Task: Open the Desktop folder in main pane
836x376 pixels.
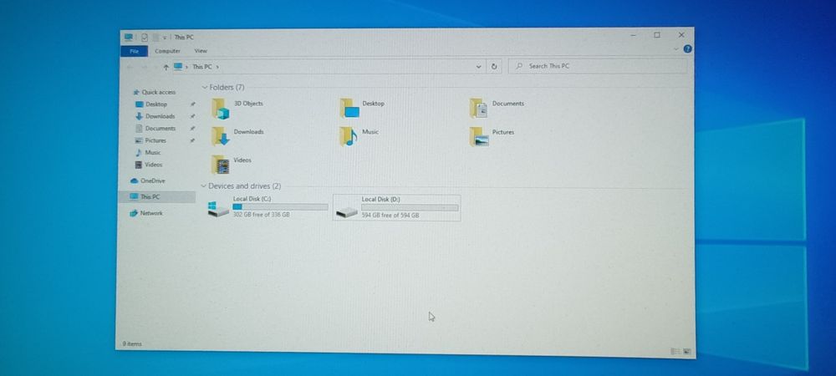Action: pyautogui.click(x=349, y=108)
